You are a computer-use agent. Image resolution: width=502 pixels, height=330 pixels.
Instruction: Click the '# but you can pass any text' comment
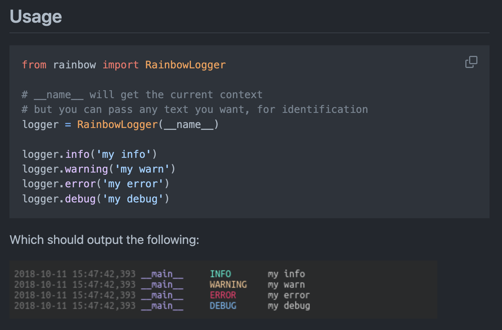[195, 109]
